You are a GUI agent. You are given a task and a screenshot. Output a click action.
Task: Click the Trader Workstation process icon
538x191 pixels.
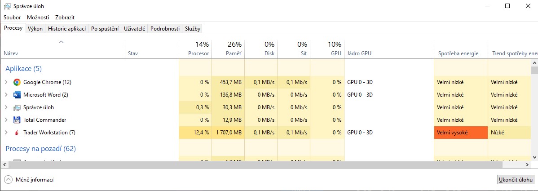point(17,133)
